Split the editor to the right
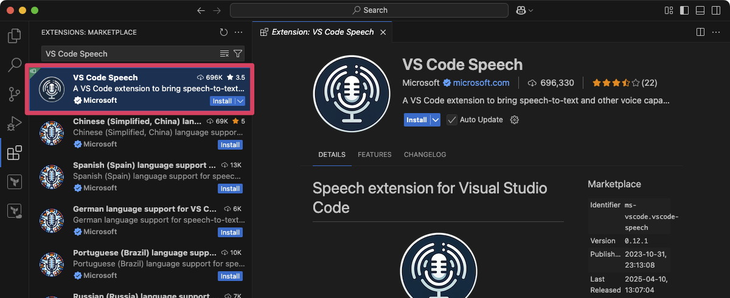 coord(700,32)
